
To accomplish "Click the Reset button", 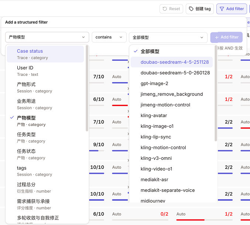I will pos(171,9).
